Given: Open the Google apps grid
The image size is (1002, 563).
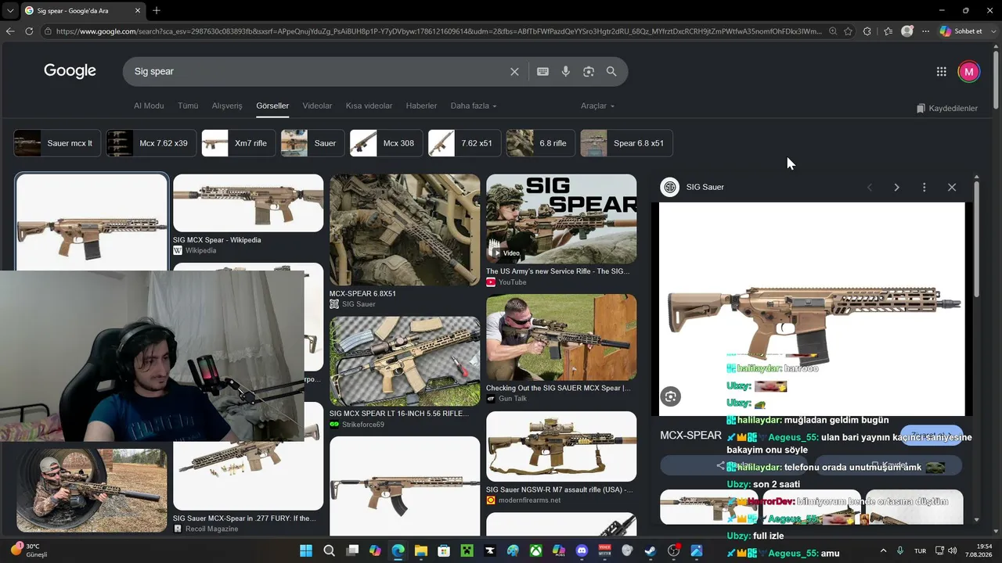Looking at the screenshot, I should point(942,72).
